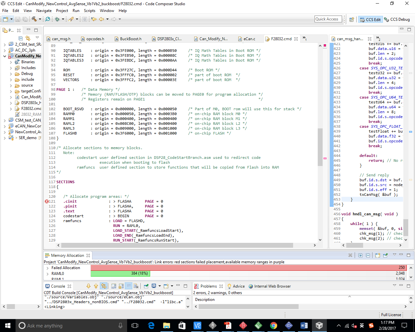This screenshot has height=332, width=415.
Task: Click the Debug bug icon
Action: (57, 19)
